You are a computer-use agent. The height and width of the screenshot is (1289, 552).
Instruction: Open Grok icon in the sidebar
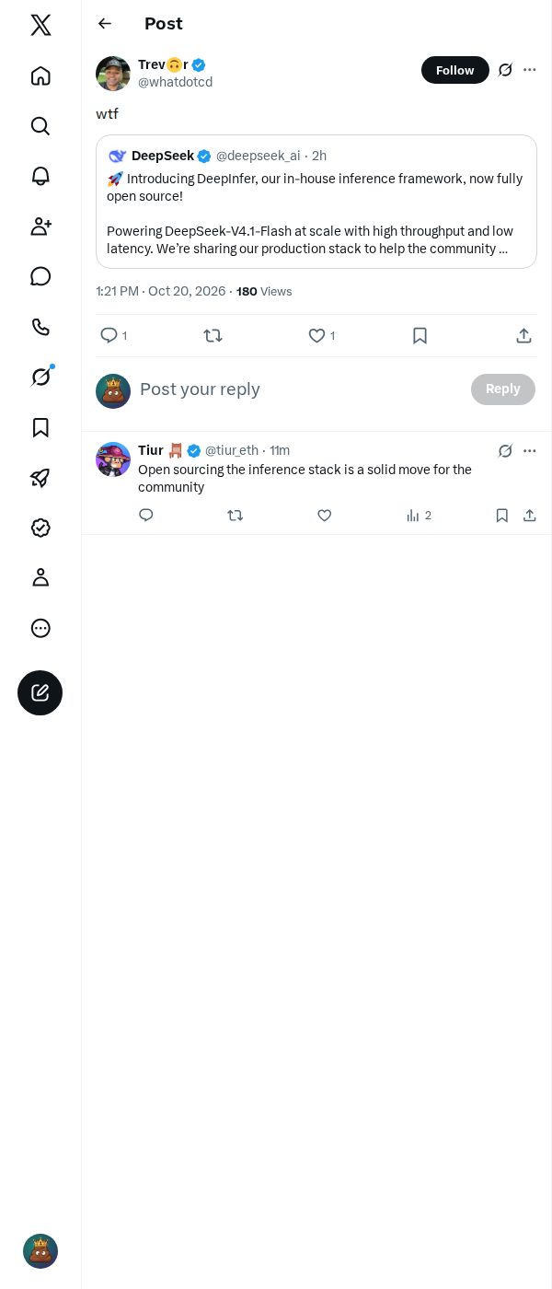tap(40, 377)
